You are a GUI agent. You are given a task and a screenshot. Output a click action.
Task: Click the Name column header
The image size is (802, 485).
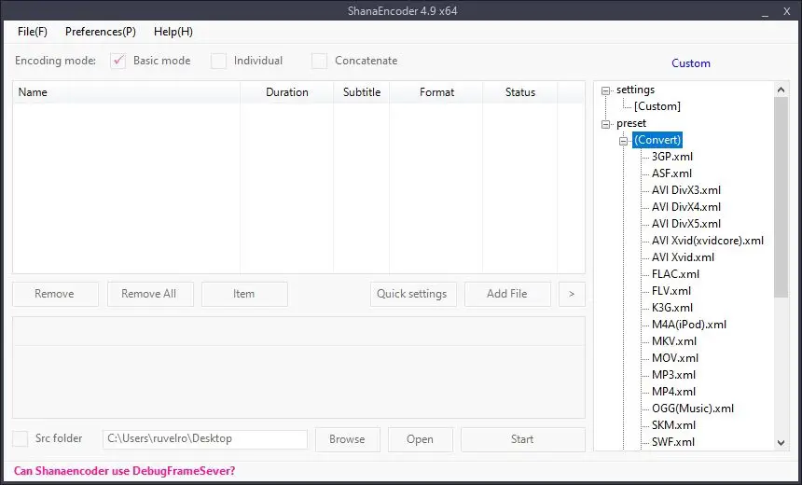click(126, 92)
